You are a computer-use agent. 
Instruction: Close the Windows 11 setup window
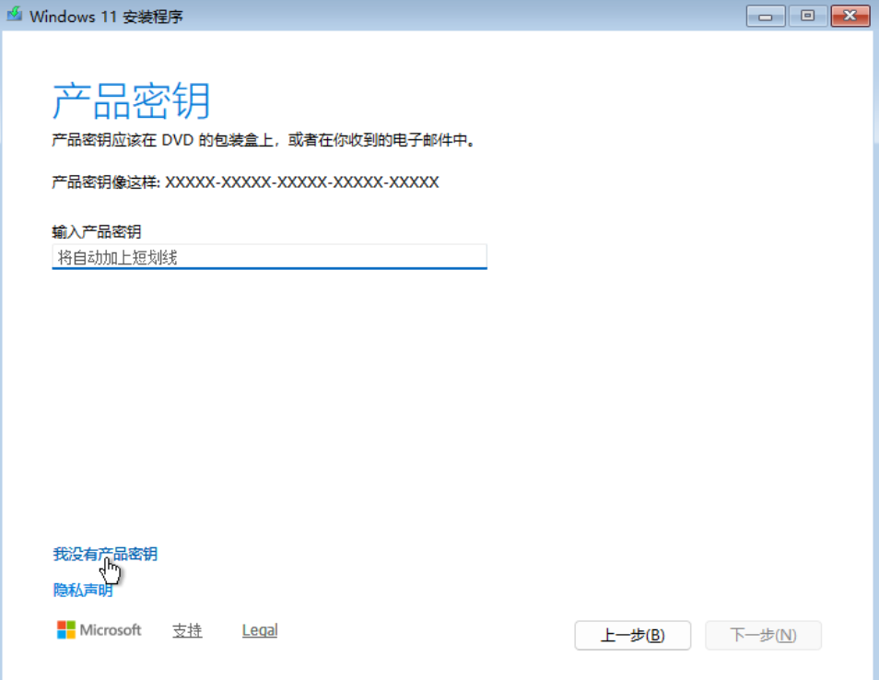pos(850,16)
